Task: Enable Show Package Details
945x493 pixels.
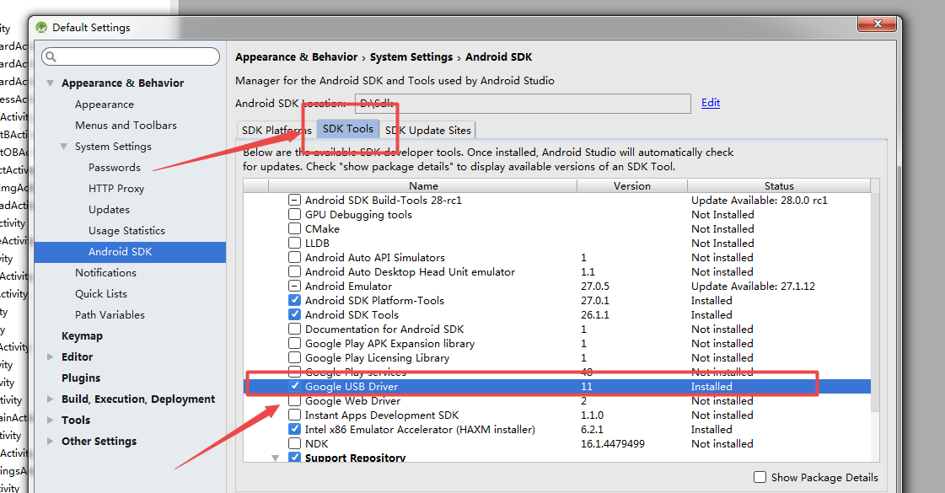Action: click(760, 477)
